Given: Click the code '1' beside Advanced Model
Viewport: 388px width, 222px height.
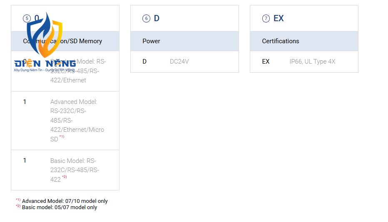Looking at the screenshot, I should pos(25,102).
